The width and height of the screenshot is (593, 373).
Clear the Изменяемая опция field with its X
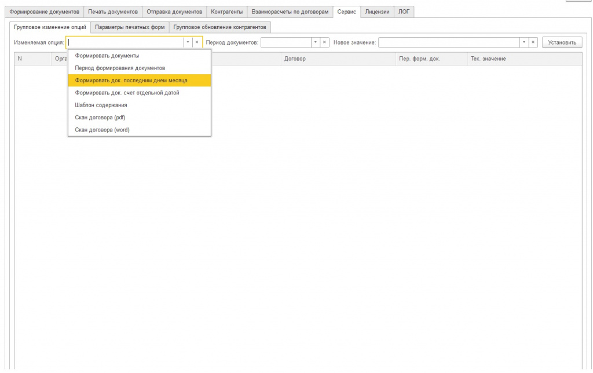pos(197,42)
